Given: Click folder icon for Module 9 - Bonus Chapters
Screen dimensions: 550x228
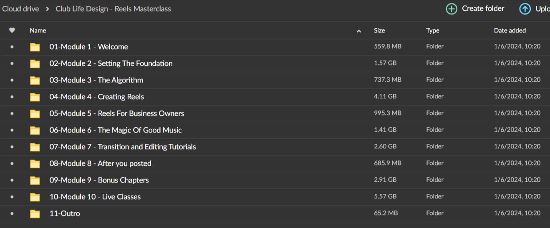Looking at the screenshot, I should [x=35, y=180].
